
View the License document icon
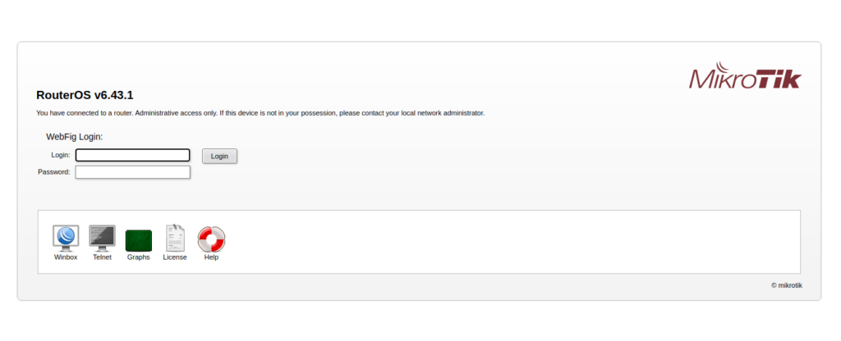pyautogui.click(x=175, y=239)
